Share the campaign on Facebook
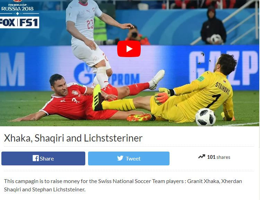Screen dimensions: 260x200 [43, 158]
